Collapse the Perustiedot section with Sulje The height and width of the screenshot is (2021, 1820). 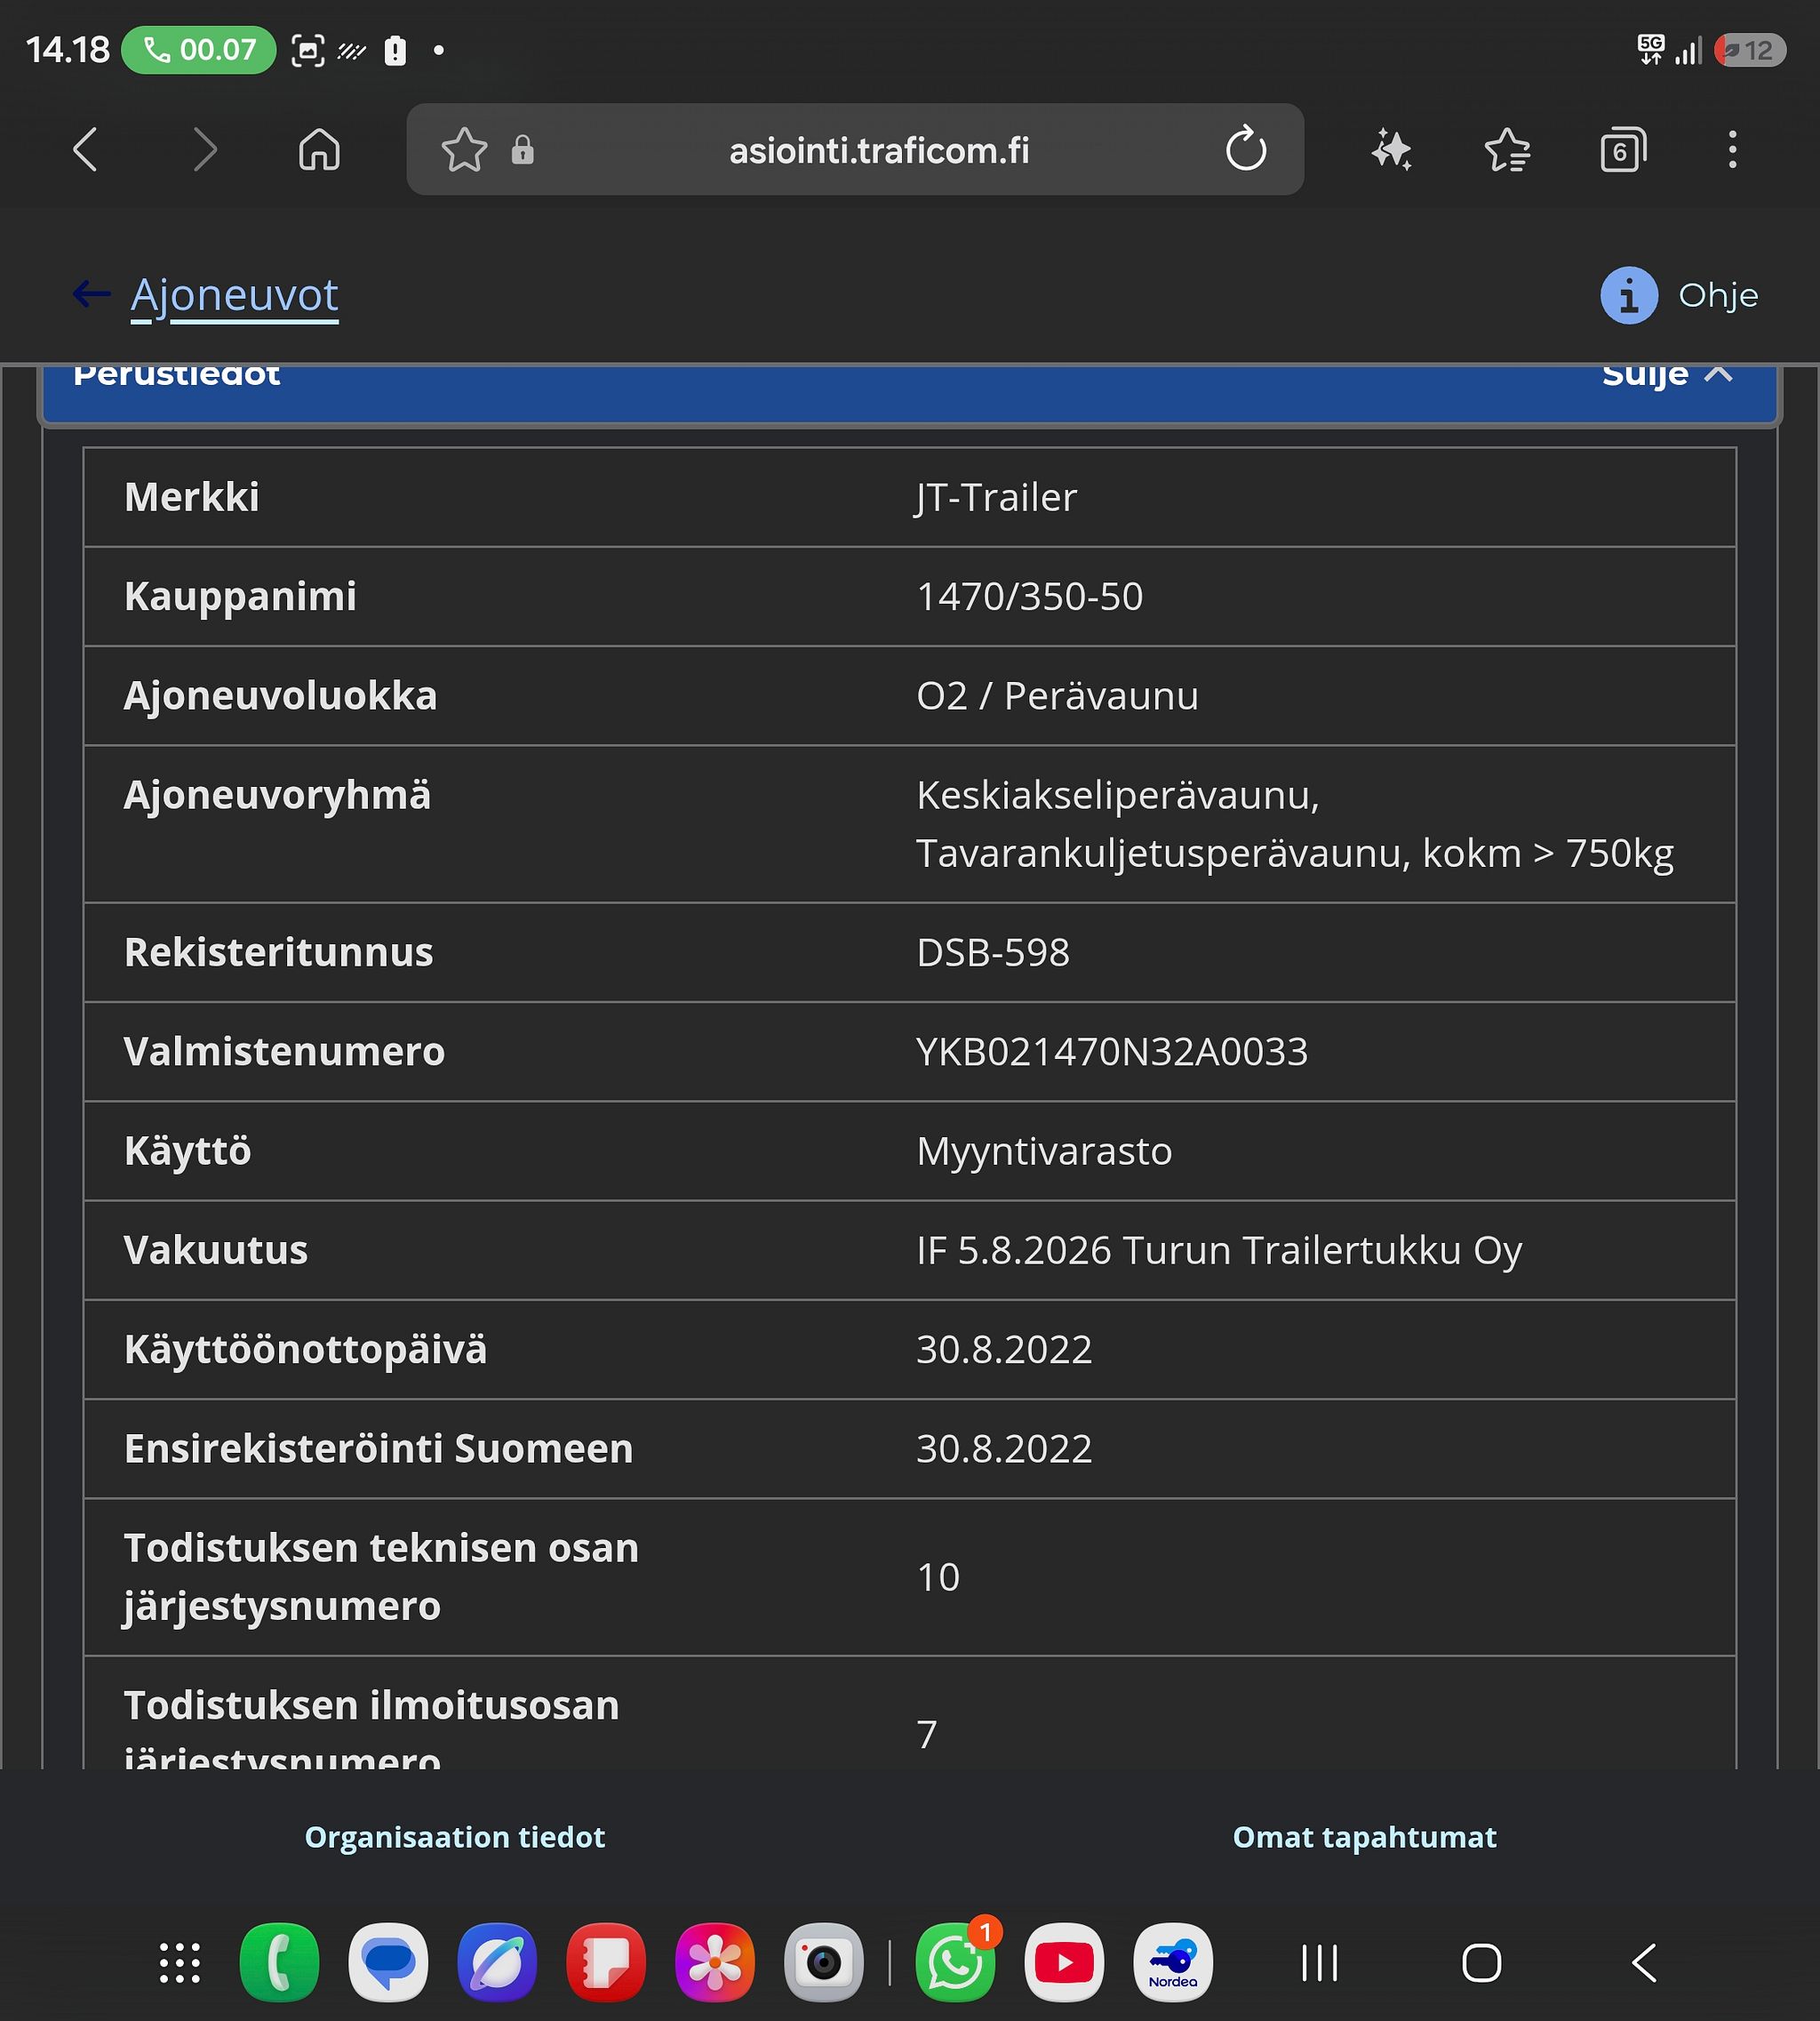[x=1667, y=375]
